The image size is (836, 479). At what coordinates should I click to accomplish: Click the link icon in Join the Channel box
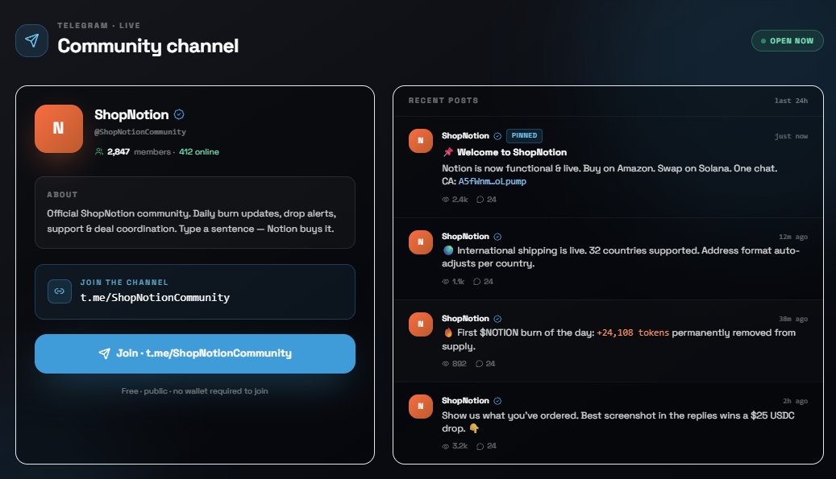tap(59, 291)
